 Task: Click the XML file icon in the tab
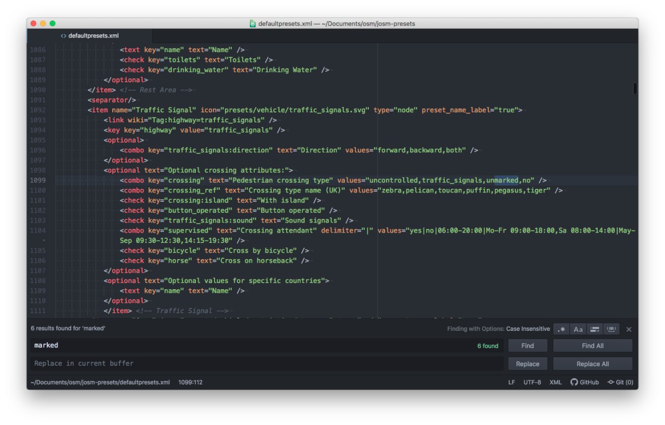click(63, 36)
